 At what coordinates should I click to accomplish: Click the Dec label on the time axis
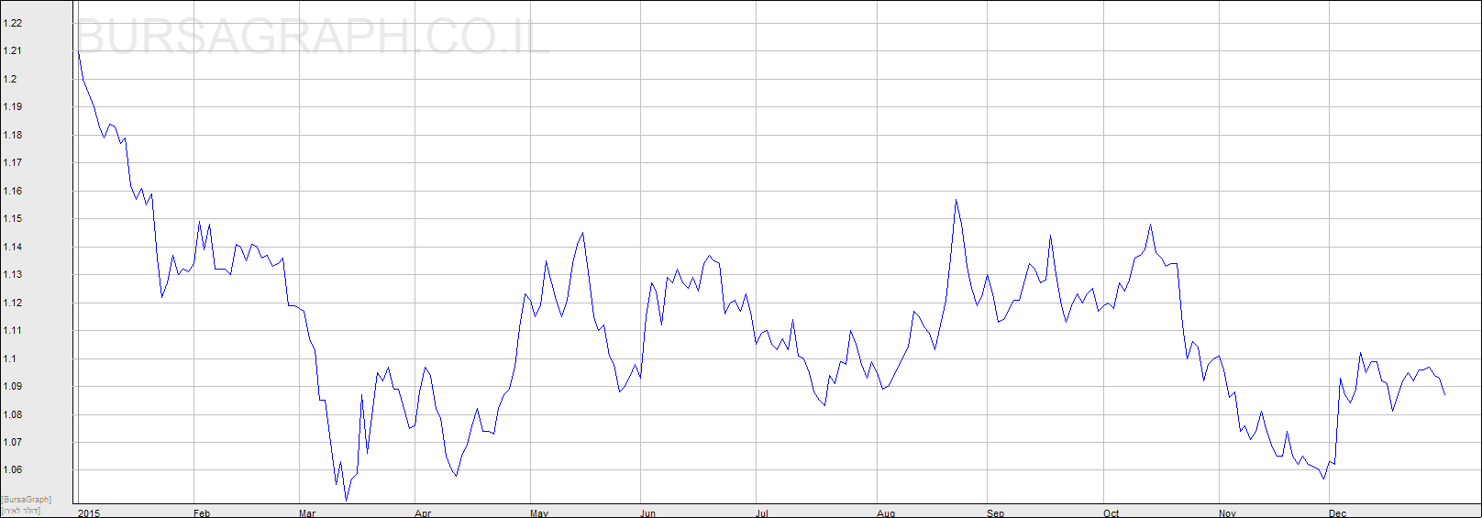point(1338,513)
